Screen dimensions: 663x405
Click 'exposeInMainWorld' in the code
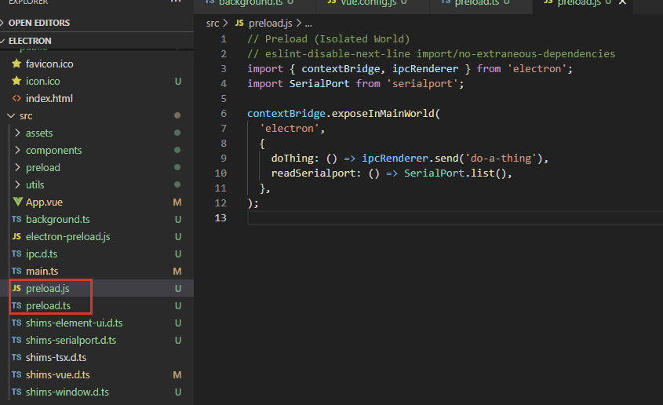(382, 114)
